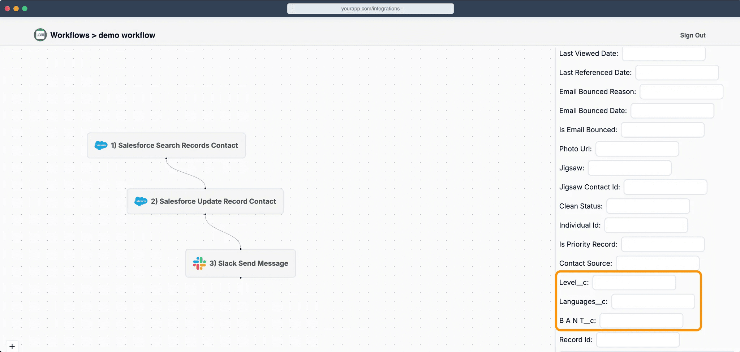This screenshot has width=740, height=352.
Task: Focus the Last Viewed Date field
Action: pyautogui.click(x=663, y=54)
